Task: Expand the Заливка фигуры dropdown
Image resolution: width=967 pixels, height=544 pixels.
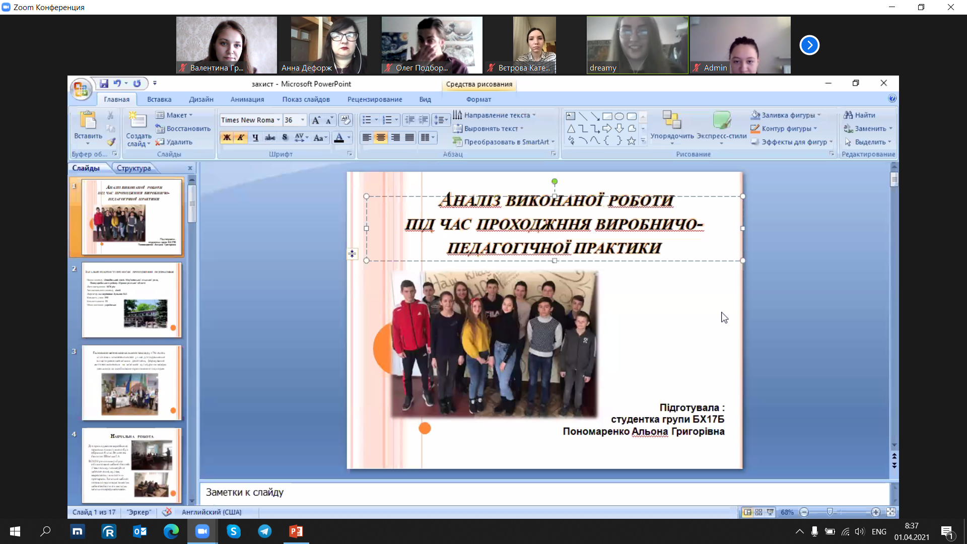Action: point(819,115)
